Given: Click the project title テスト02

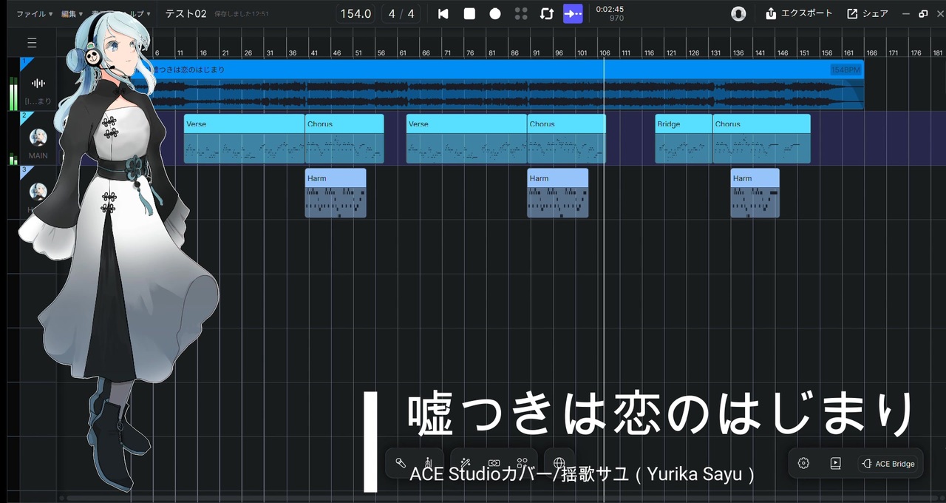Looking at the screenshot, I should pyautogui.click(x=186, y=14).
